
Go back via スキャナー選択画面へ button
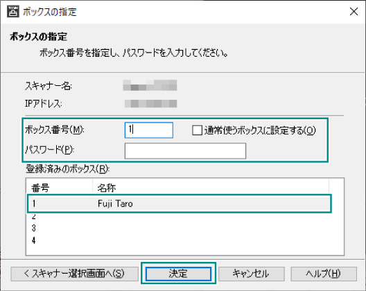coord(74,274)
